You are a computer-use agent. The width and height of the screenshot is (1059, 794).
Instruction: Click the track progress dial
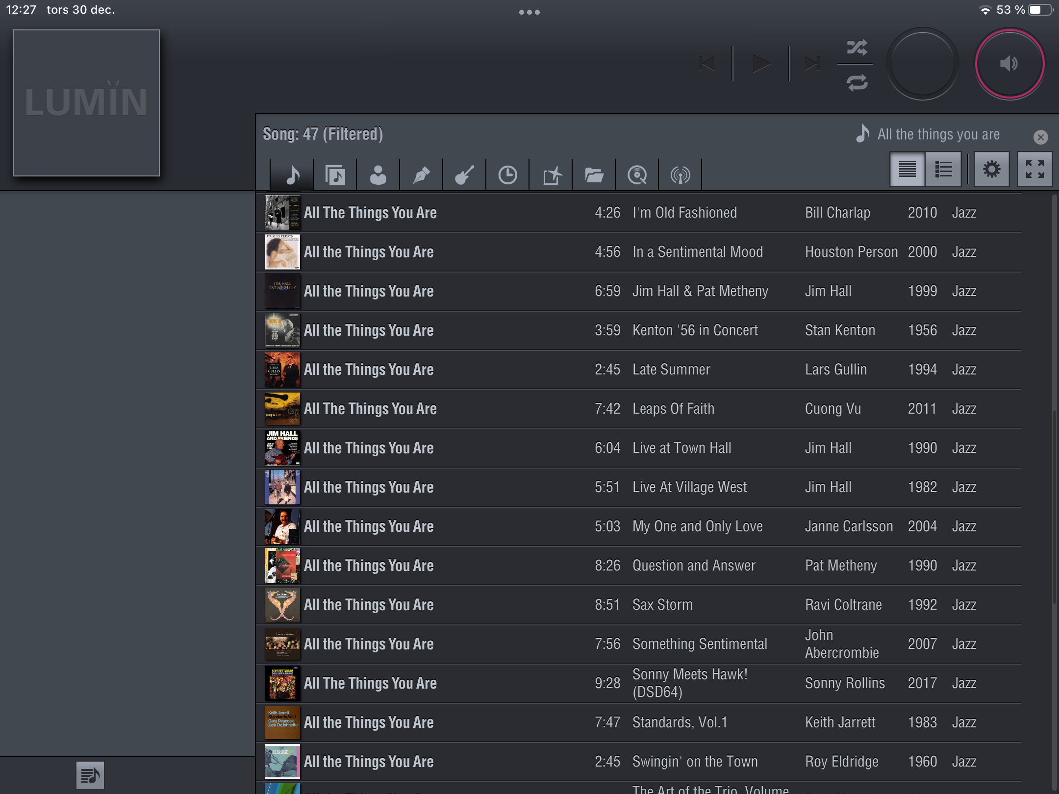click(x=922, y=64)
